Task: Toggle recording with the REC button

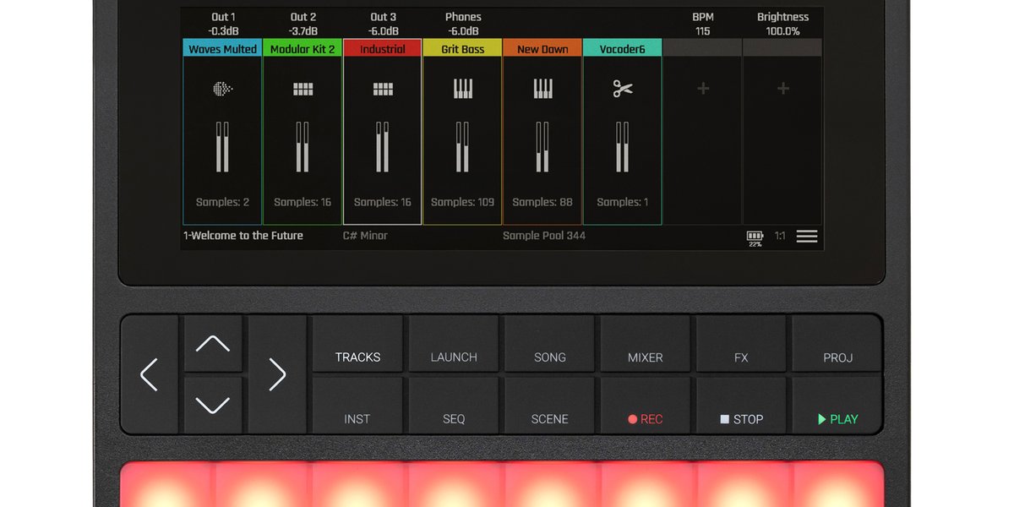Action: pyautogui.click(x=645, y=418)
